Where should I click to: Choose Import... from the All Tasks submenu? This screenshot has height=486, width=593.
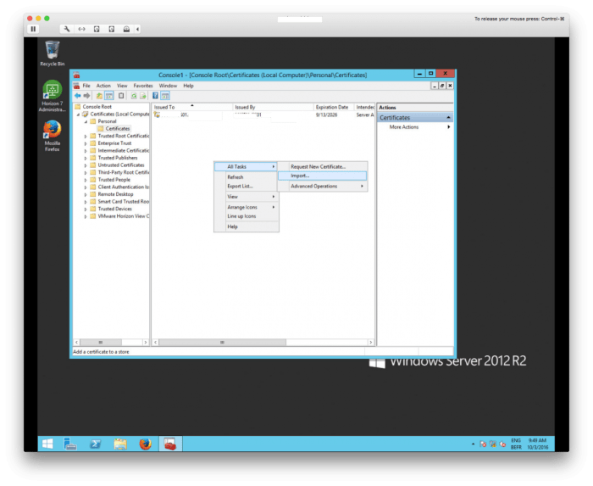[x=322, y=176]
